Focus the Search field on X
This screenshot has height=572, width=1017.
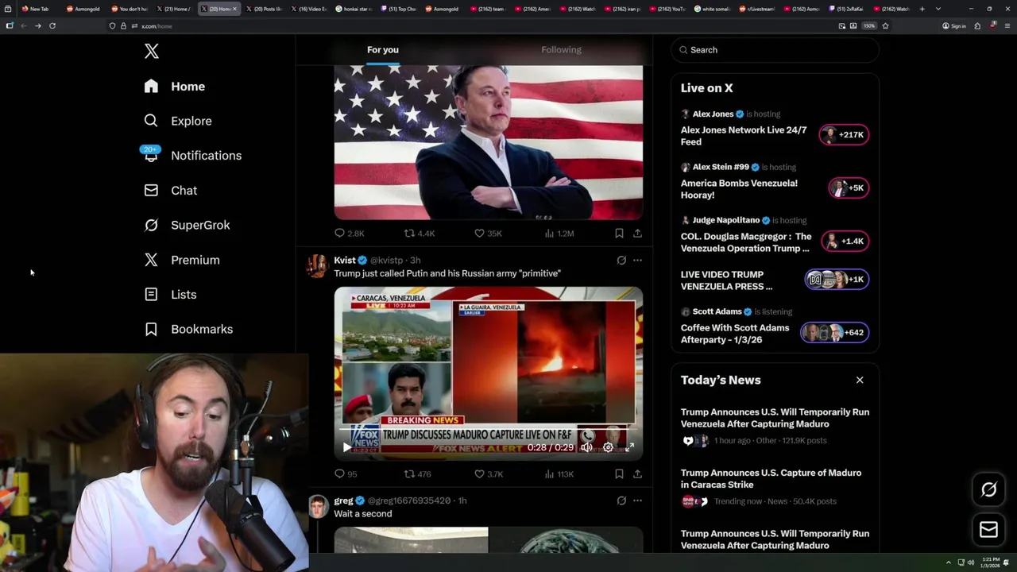click(775, 50)
